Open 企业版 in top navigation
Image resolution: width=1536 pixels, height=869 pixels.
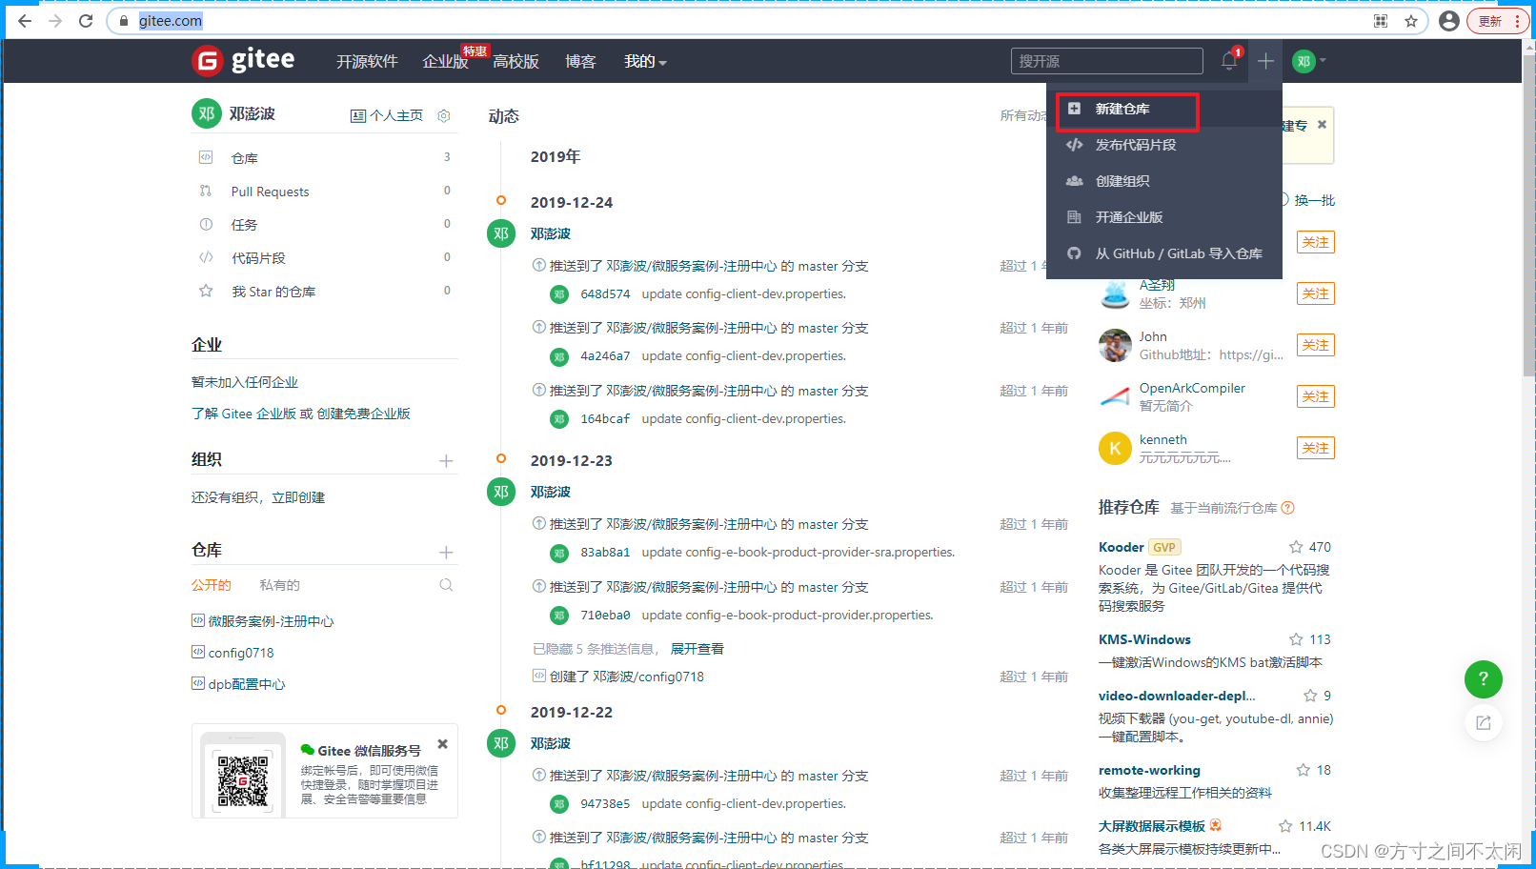(x=445, y=61)
